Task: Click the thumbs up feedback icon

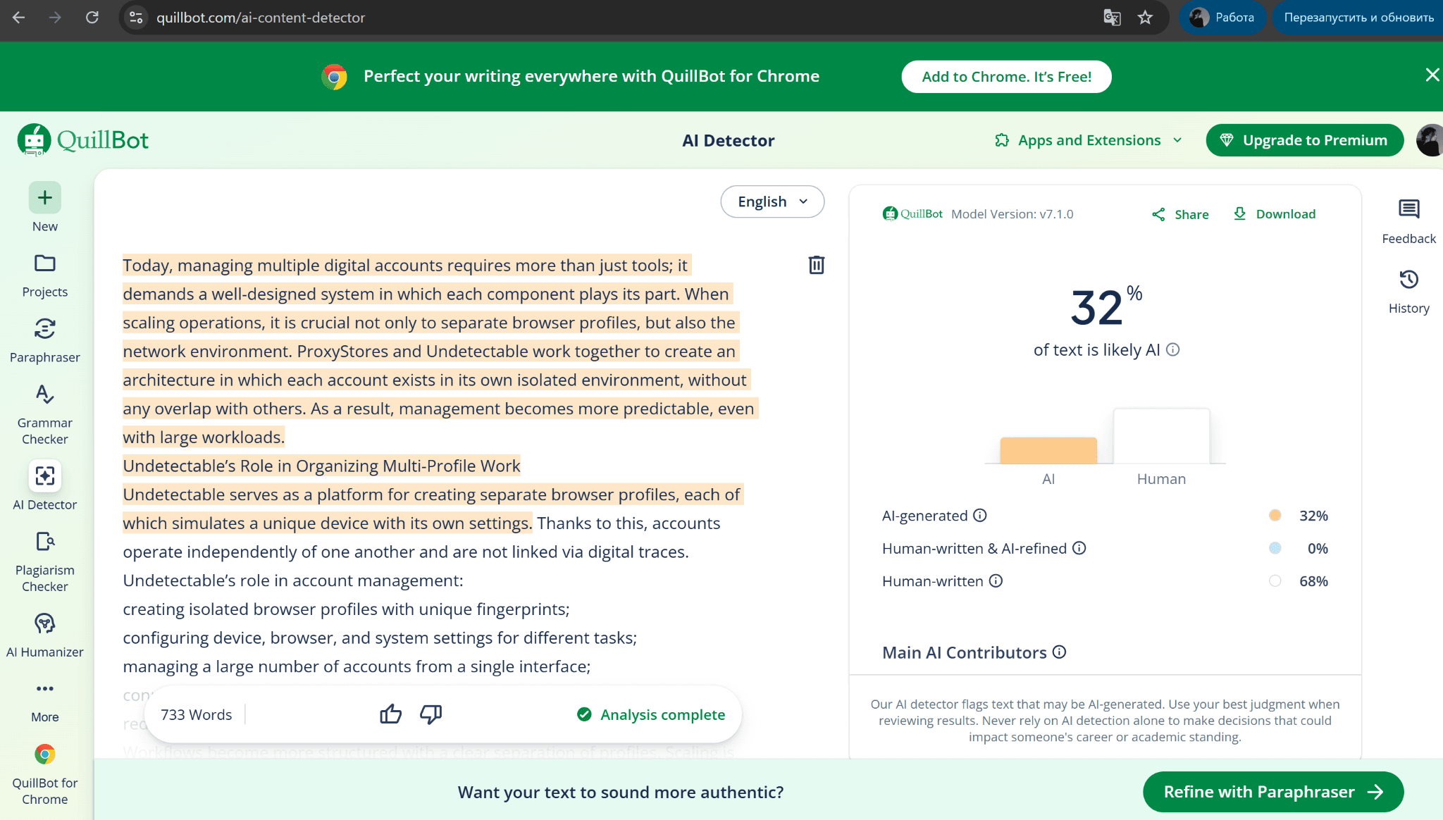Action: pyautogui.click(x=390, y=714)
